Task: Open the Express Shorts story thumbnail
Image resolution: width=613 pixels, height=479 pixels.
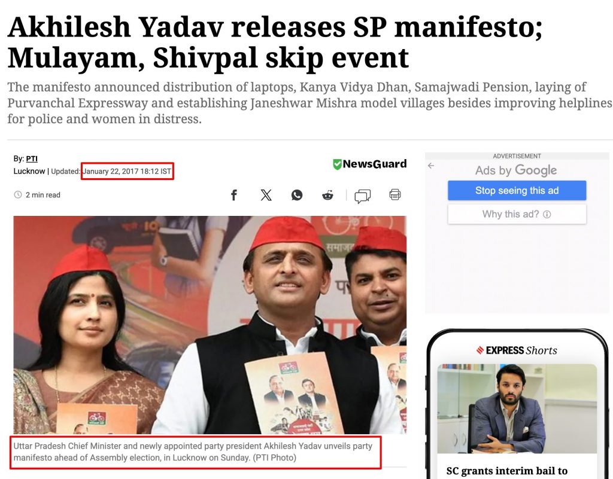Action: click(517, 408)
